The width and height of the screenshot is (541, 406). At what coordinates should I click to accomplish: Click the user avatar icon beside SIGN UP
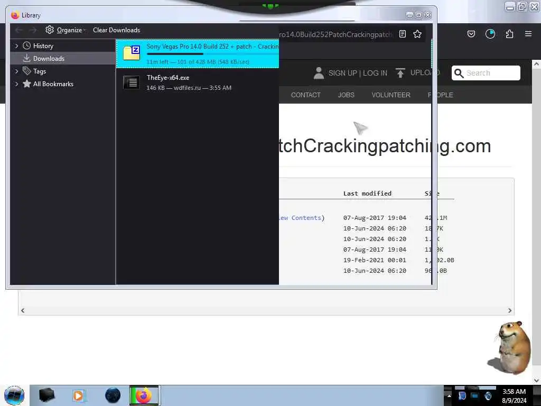pos(319,73)
